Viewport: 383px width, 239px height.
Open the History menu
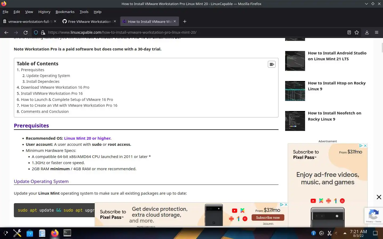(x=44, y=12)
